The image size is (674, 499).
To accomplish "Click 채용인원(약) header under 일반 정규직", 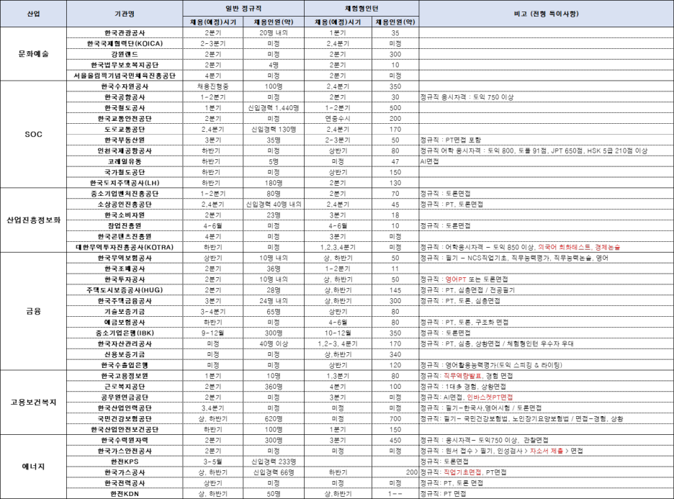I will point(274,22).
